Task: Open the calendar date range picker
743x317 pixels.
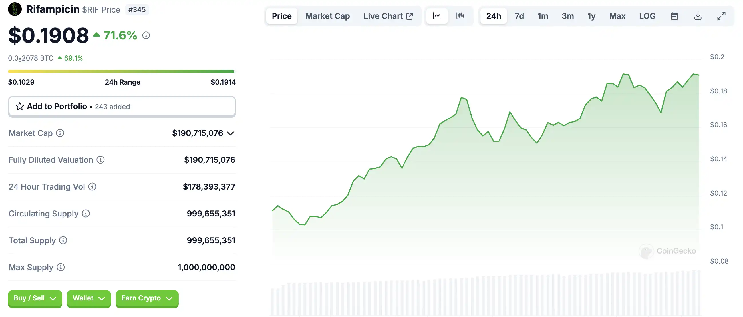Action: [x=674, y=16]
